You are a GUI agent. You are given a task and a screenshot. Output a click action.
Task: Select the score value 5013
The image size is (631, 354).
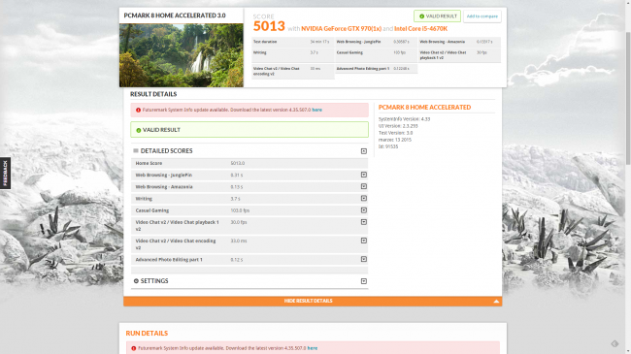(269, 26)
